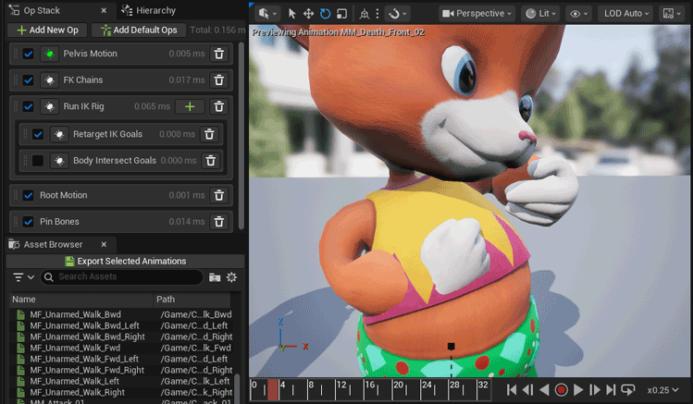Viewport: 693px width, 404px height.
Task: Click Add New Op button
Action: pyautogui.click(x=48, y=31)
